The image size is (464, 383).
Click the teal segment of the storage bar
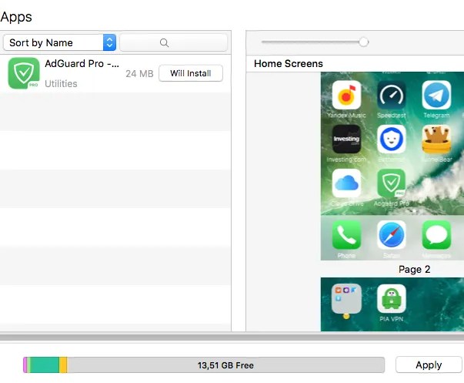click(x=45, y=365)
